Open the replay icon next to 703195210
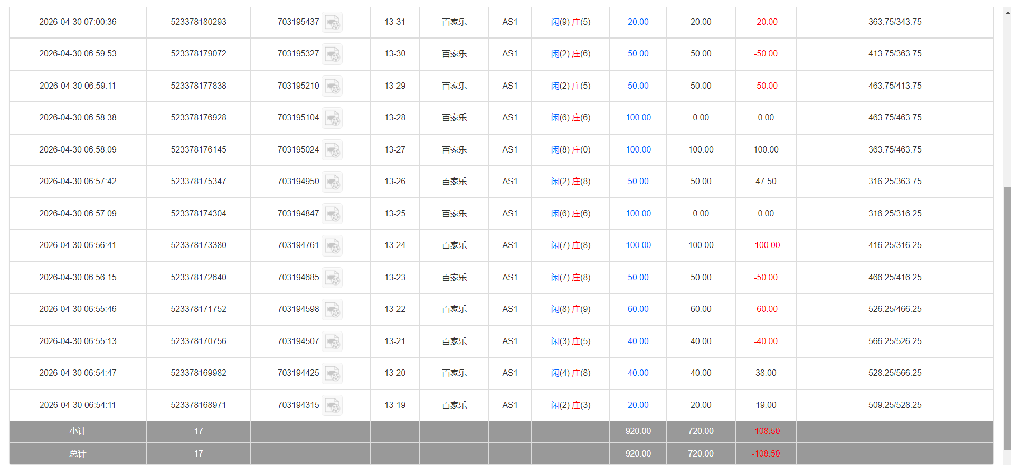This screenshot has width=1011, height=465. (x=332, y=87)
